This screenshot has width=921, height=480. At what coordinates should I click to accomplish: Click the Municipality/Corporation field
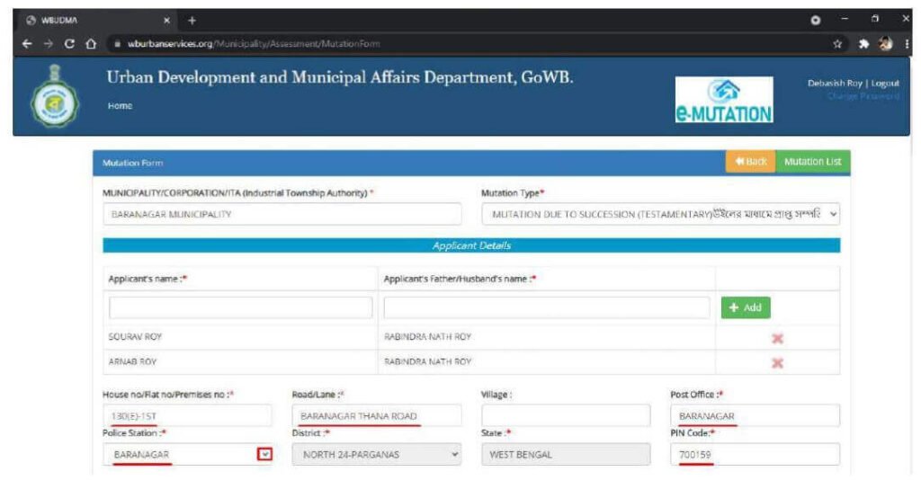[282, 214]
